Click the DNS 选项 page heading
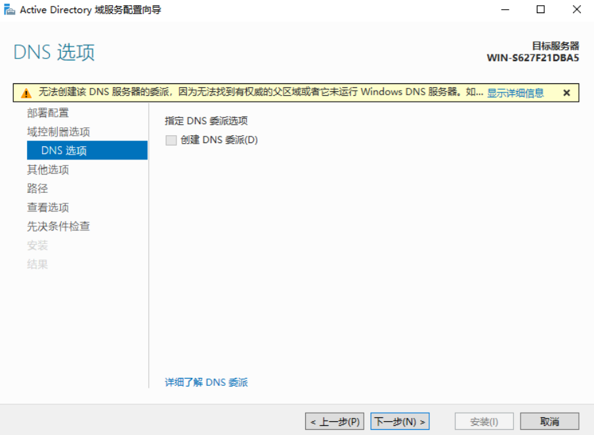This screenshot has width=594, height=435. click(x=54, y=52)
